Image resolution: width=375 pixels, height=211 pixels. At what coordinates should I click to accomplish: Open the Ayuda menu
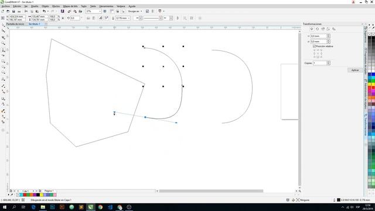(x=132, y=6)
